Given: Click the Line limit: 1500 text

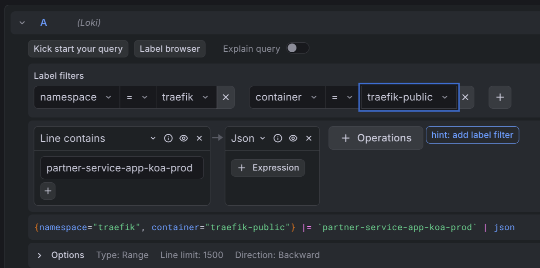Looking at the screenshot, I should (x=191, y=255).
